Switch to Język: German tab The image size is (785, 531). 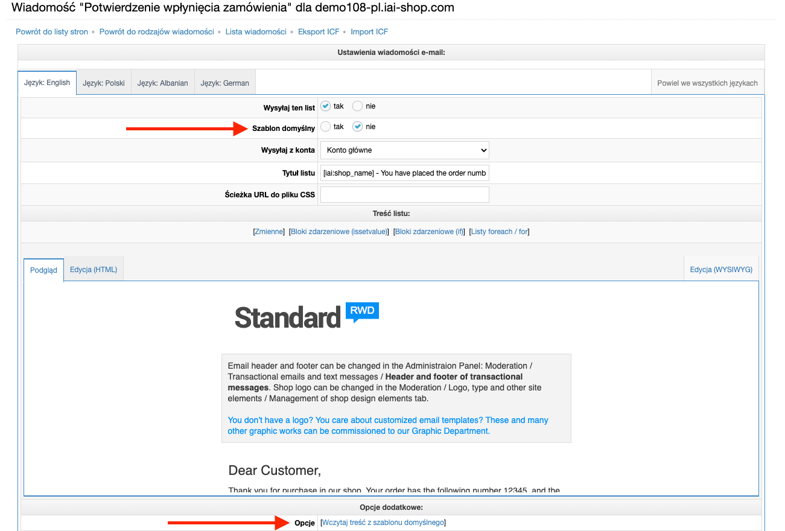coord(225,83)
